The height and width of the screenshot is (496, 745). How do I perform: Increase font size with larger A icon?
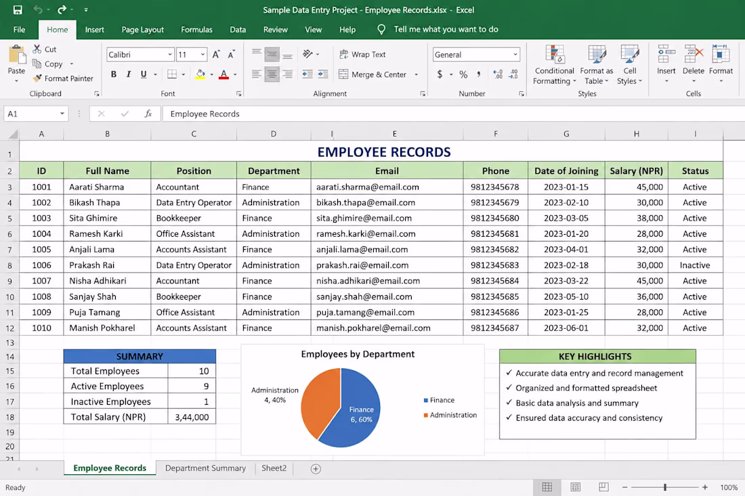215,55
